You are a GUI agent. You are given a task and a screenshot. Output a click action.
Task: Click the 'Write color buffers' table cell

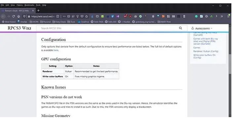tap(53, 76)
